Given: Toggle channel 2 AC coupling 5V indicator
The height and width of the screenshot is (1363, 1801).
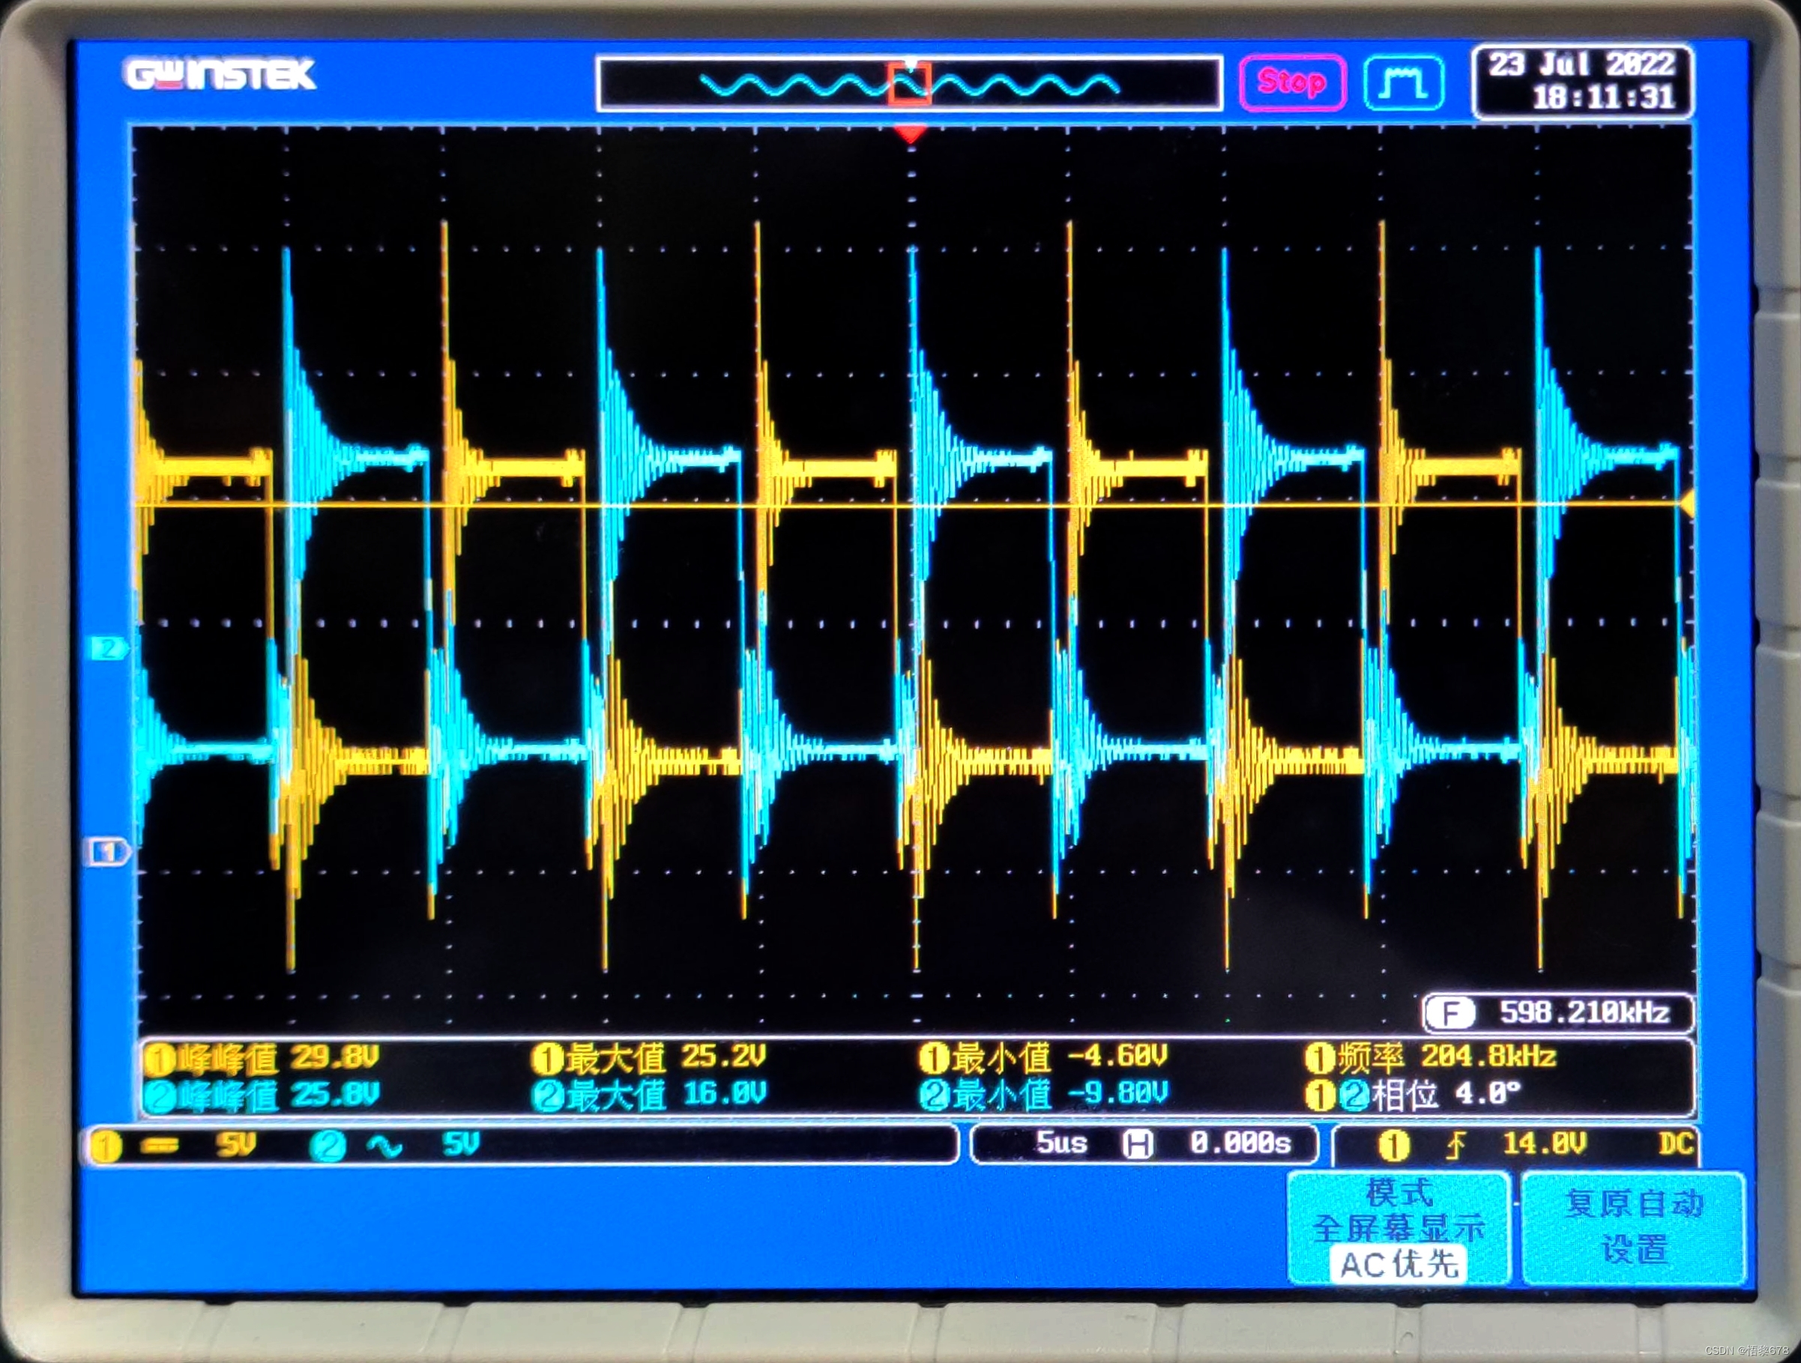Looking at the screenshot, I should click(396, 1146).
